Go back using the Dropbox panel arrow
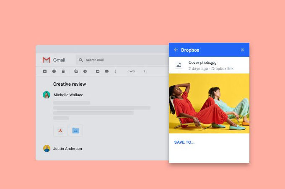 point(176,50)
